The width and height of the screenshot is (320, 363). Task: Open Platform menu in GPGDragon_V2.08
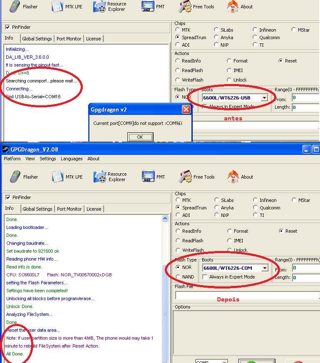tap(12, 159)
